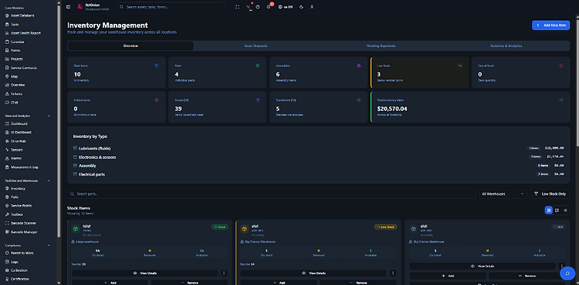Open the floating chat bubble button
The width and height of the screenshot is (579, 285).
point(567,273)
